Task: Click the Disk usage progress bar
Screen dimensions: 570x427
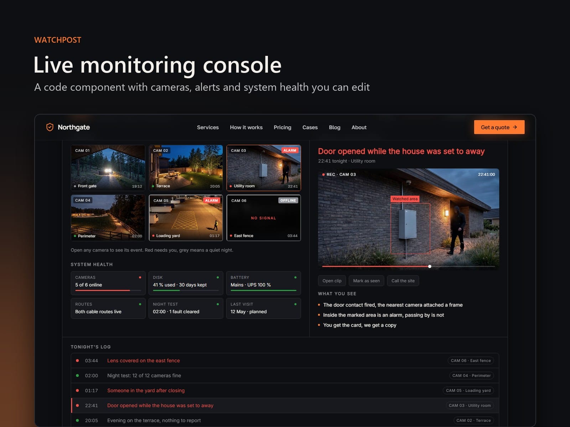Action: click(186, 290)
